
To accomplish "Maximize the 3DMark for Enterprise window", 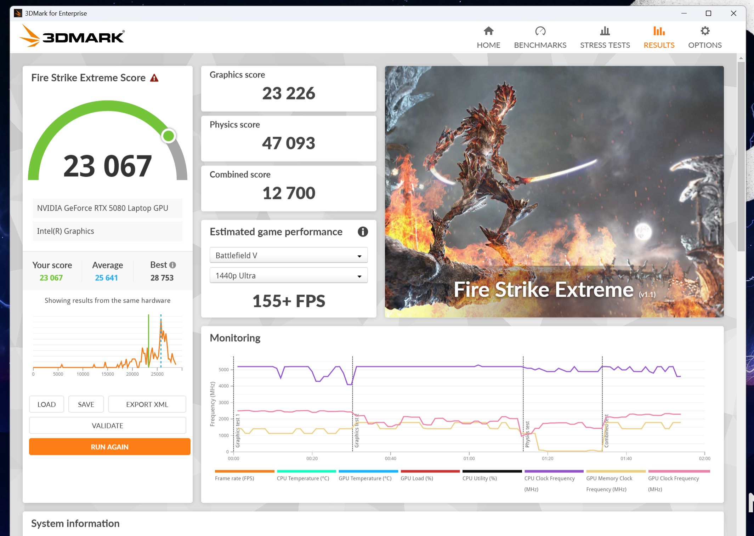I will pyautogui.click(x=708, y=13).
